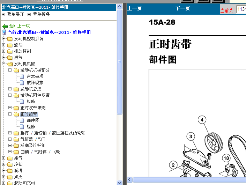Image resolution: width=246 pixels, height=185 pixels.
Task: Go to previous page with 上一页
Action: point(134,8)
